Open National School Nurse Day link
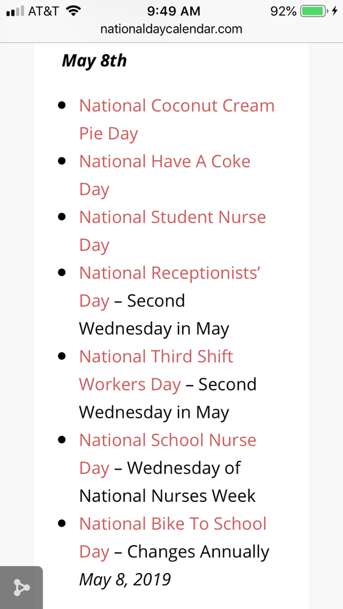343x609 pixels. [x=168, y=454]
